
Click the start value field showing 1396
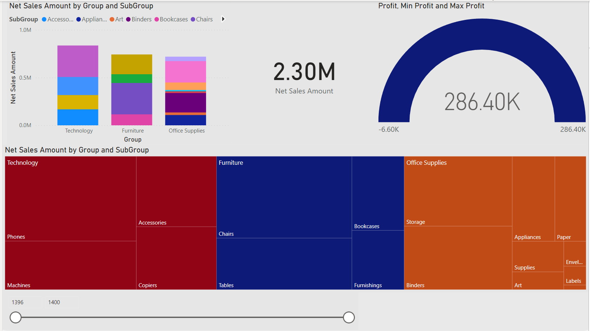tap(25, 302)
